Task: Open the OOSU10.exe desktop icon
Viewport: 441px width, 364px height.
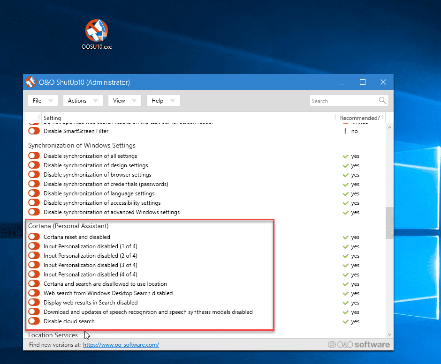Action: [97, 34]
